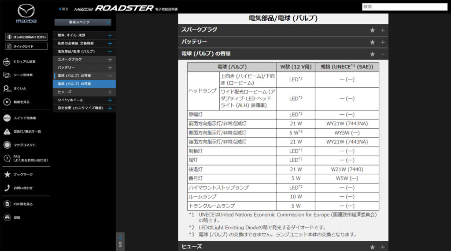Click ヒューズ section header at bottom

tap(283, 247)
